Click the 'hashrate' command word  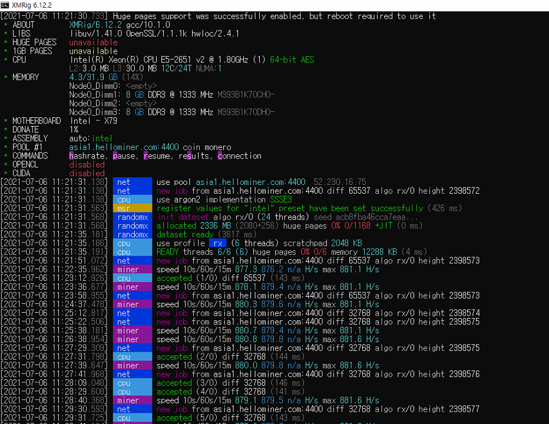pyautogui.click(x=87, y=156)
